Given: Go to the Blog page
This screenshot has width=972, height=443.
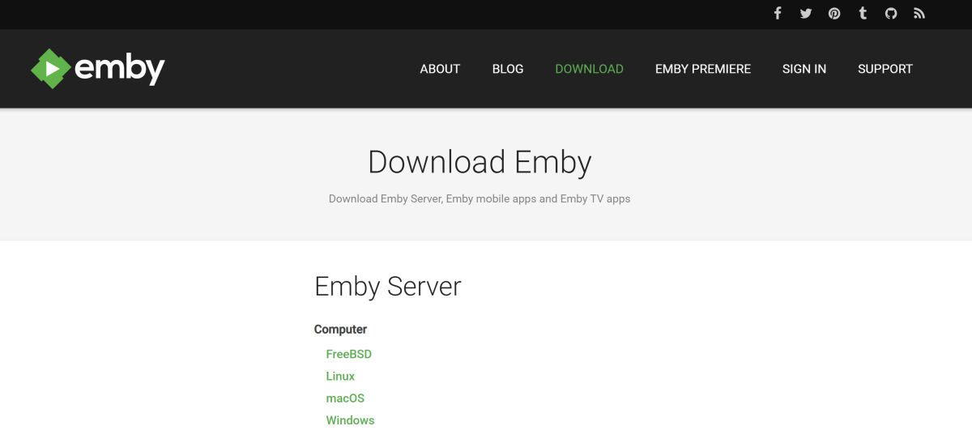Looking at the screenshot, I should (x=508, y=69).
